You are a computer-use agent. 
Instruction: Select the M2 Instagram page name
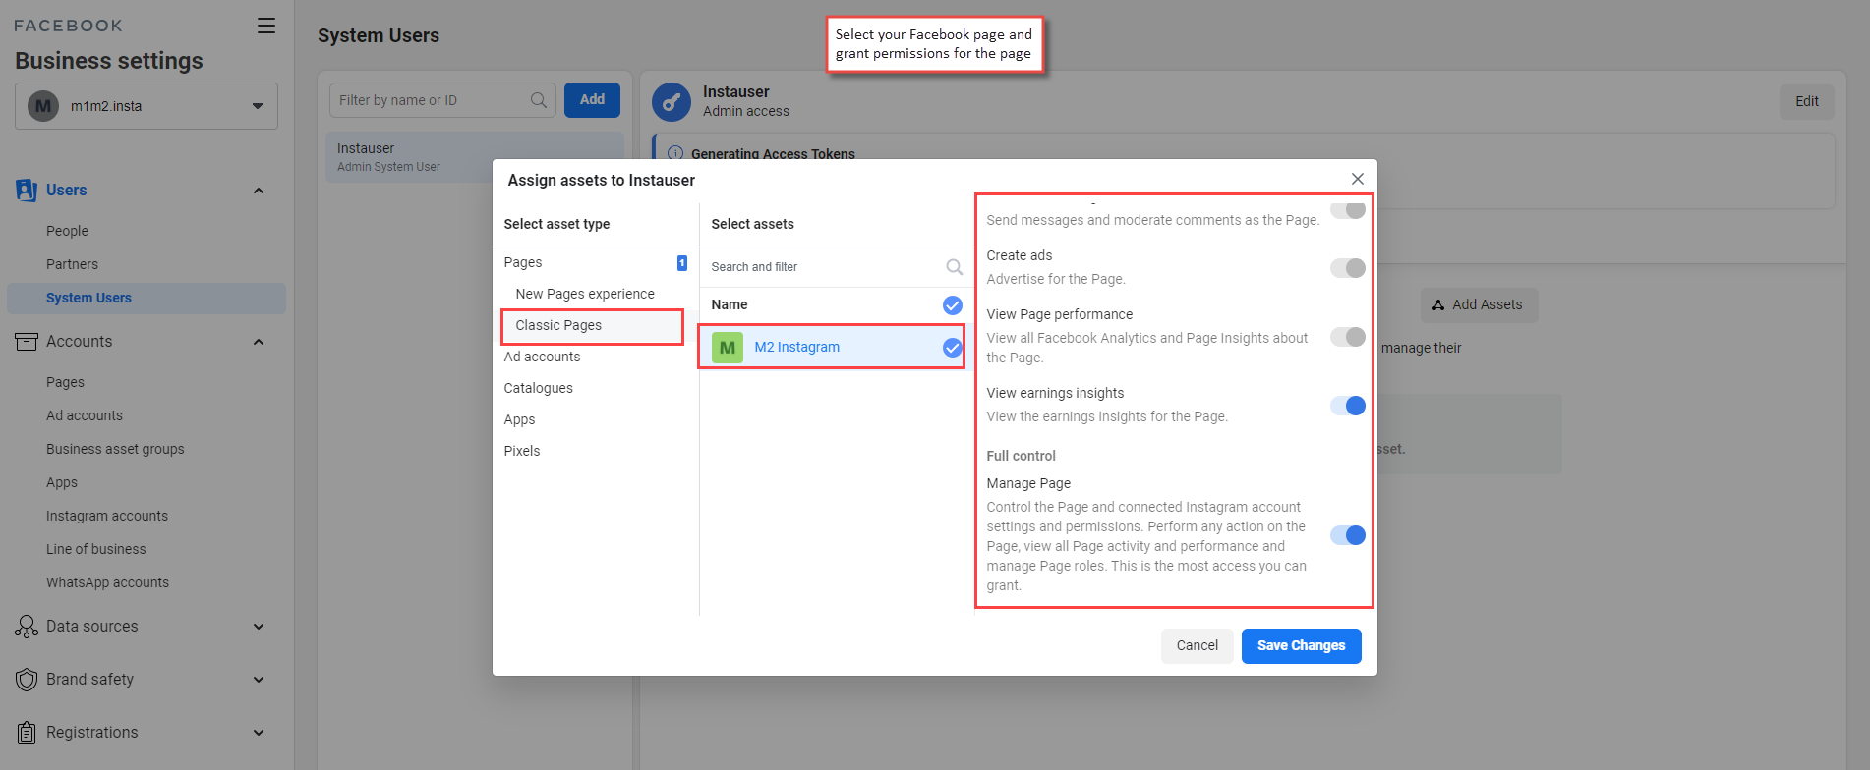[796, 347]
